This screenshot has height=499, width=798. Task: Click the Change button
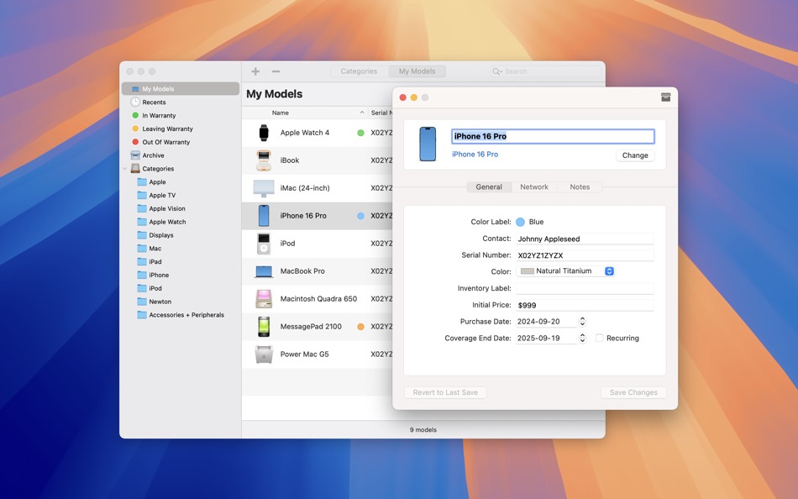click(635, 155)
